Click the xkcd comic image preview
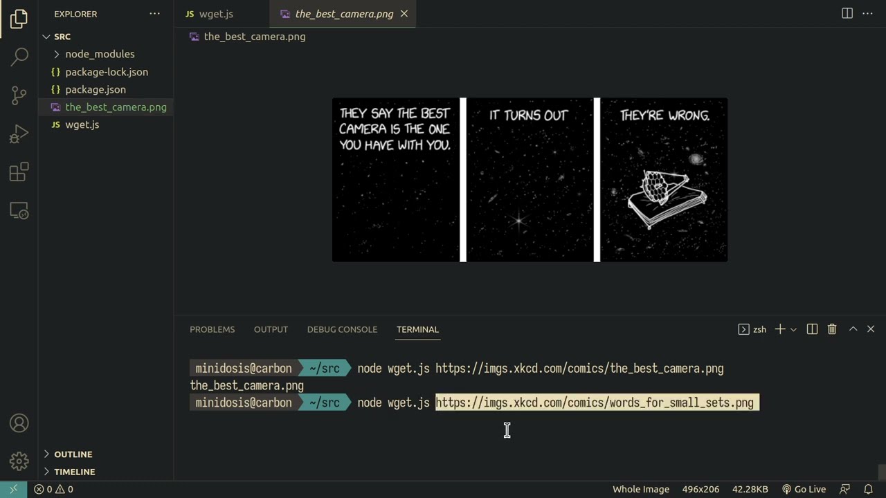 click(x=530, y=180)
